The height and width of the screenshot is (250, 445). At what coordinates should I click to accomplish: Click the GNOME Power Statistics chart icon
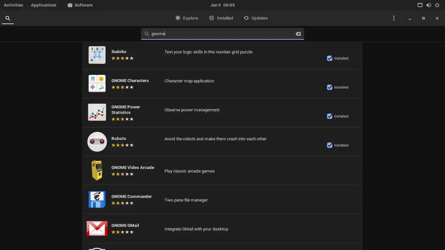(97, 112)
